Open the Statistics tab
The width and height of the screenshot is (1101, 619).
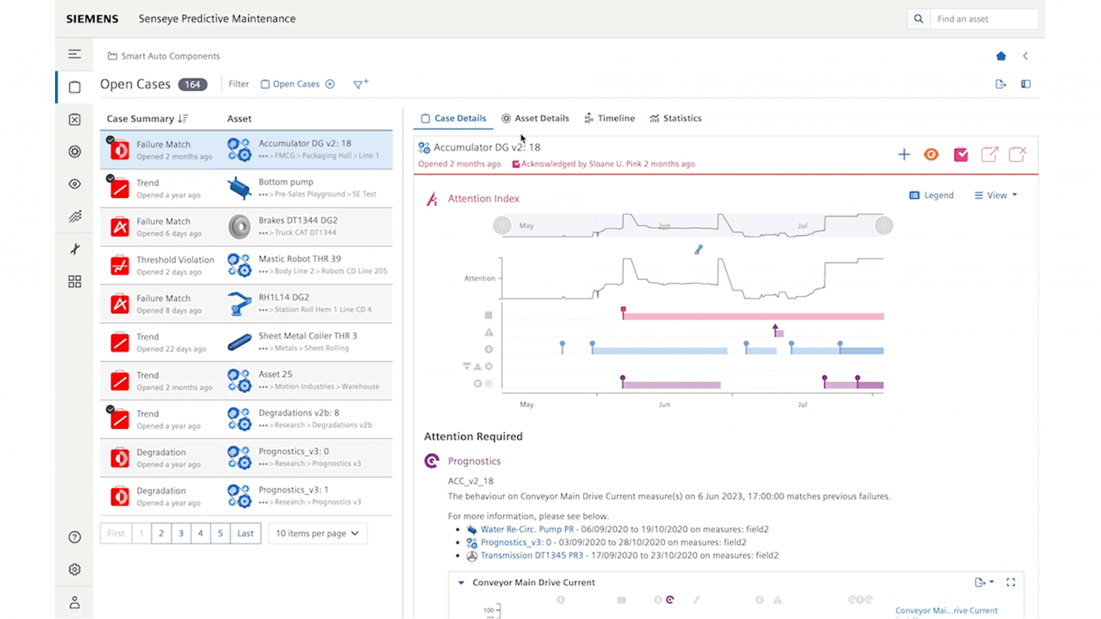(x=675, y=119)
